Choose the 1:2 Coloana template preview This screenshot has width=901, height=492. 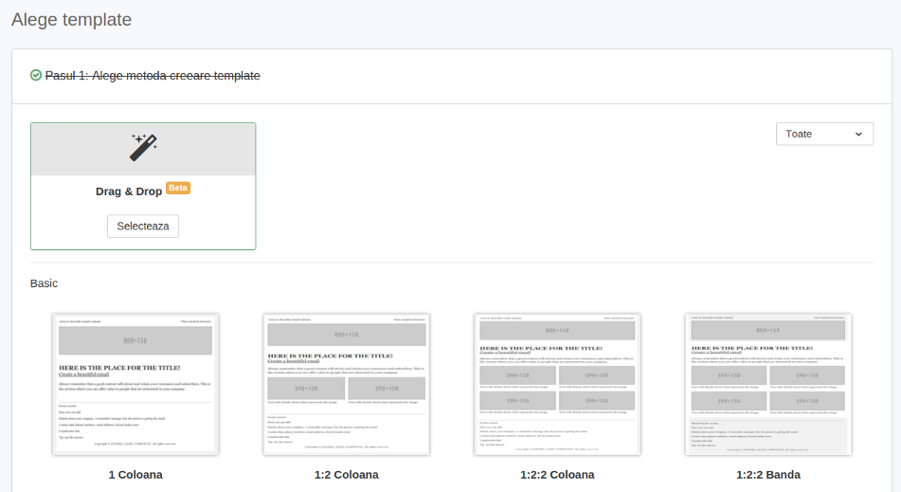(x=346, y=384)
